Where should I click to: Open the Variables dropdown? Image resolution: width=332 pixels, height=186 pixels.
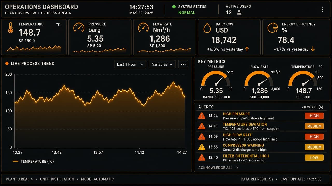click(x=162, y=64)
